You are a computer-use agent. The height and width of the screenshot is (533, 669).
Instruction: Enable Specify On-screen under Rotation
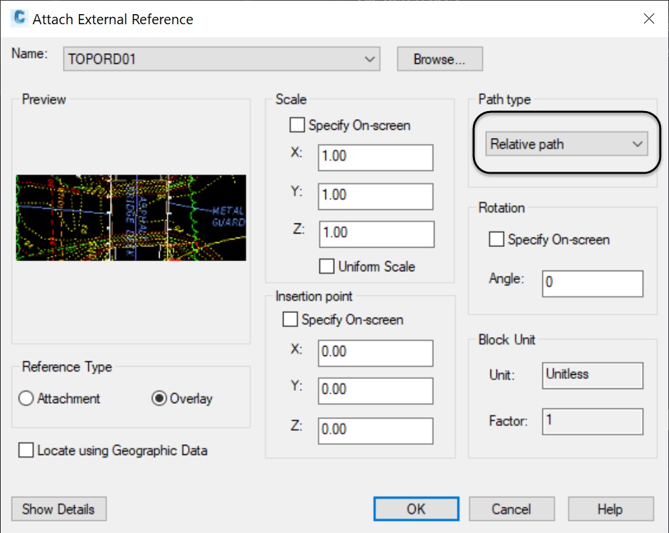(497, 240)
